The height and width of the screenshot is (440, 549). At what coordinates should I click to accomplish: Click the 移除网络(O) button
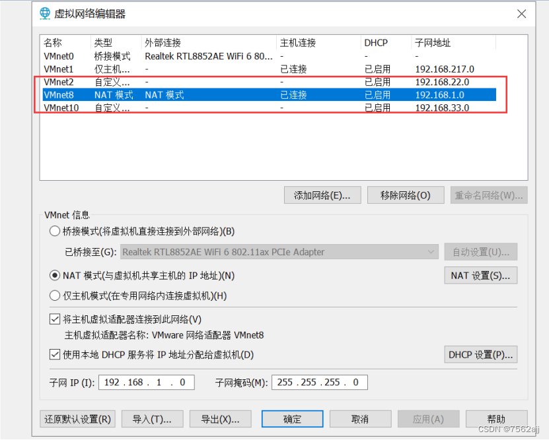pos(406,195)
